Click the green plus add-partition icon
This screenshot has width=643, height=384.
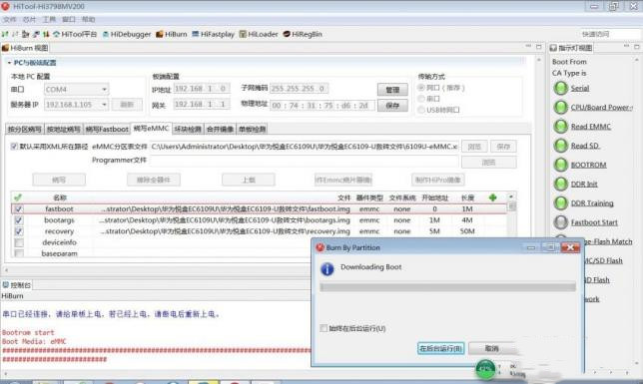click(492, 197)
